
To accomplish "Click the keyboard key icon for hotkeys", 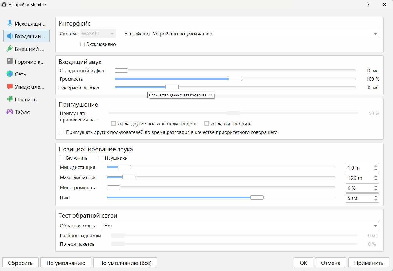I will [10, 61].
